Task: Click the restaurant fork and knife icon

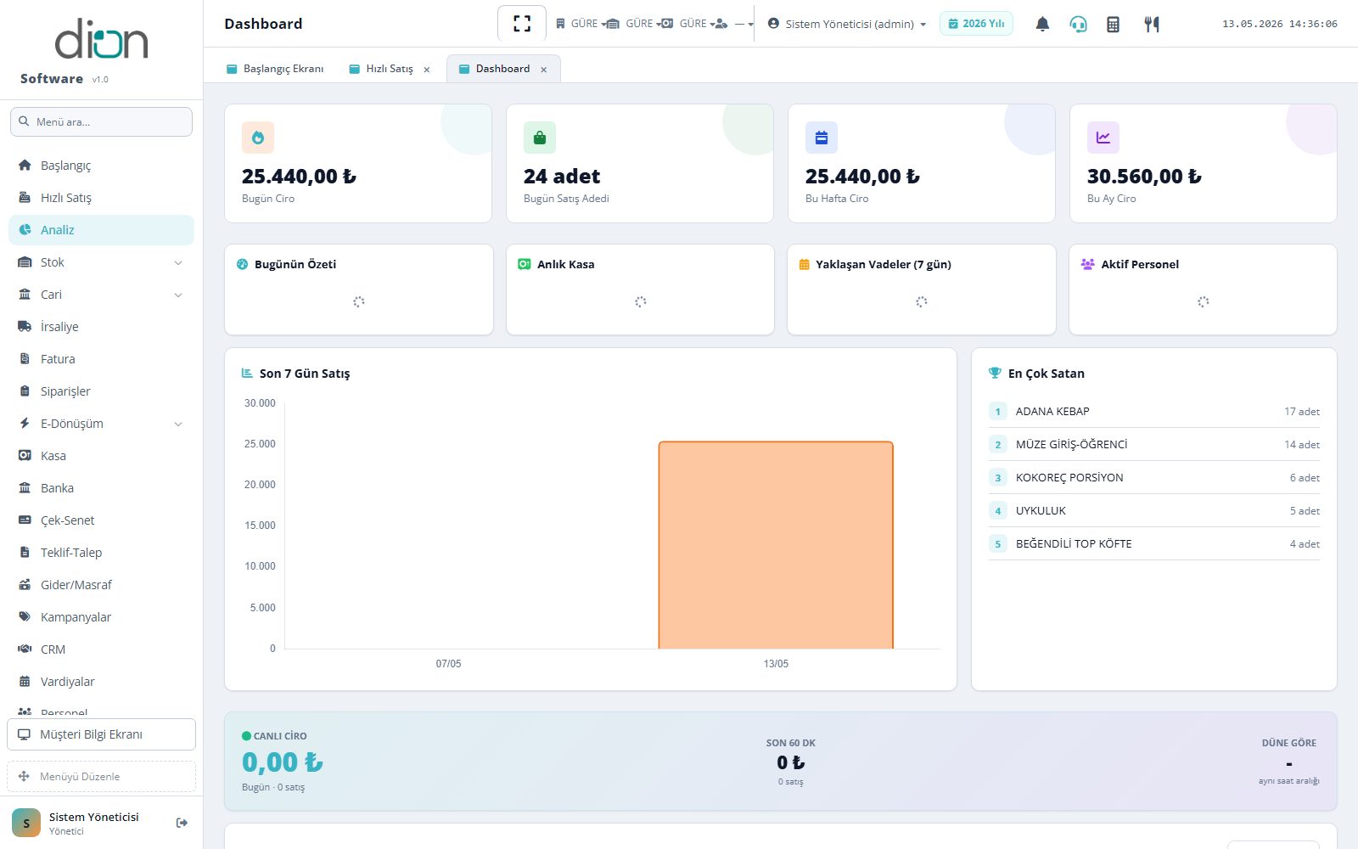Action: coord(1152,24)
